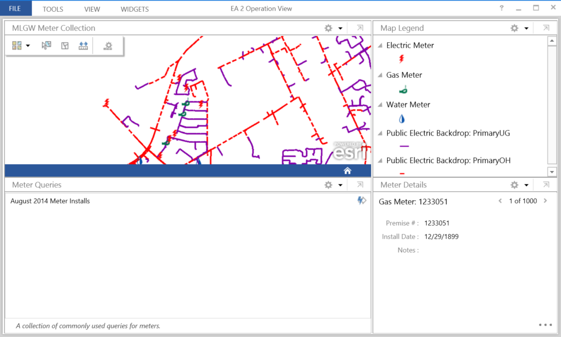Expand the basemap gallery dropdown arrow
This screenshot has width=561, height=337.
pos(28,46)
